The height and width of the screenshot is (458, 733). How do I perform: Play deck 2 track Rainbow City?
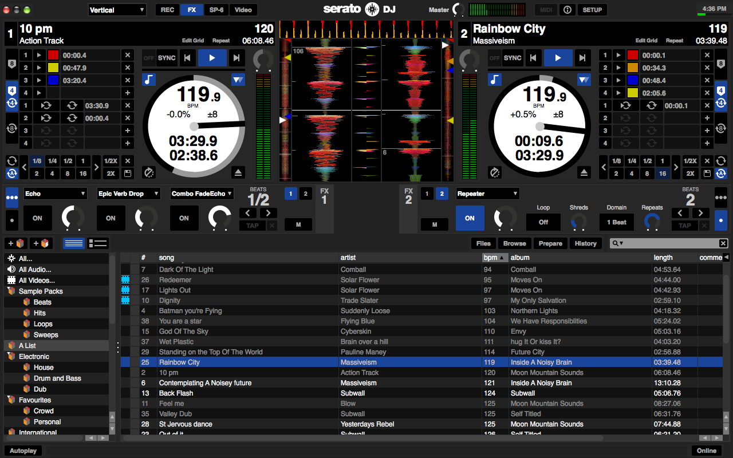tap(558, 58)
